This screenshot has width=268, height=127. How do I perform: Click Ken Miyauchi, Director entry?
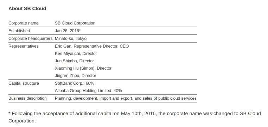tap(76, 54)
